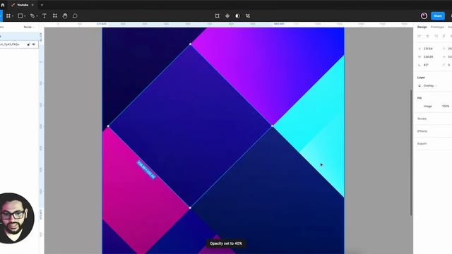The image size is (452, 254).
Task: Select the Hand tool
Action: pos(65,16)
